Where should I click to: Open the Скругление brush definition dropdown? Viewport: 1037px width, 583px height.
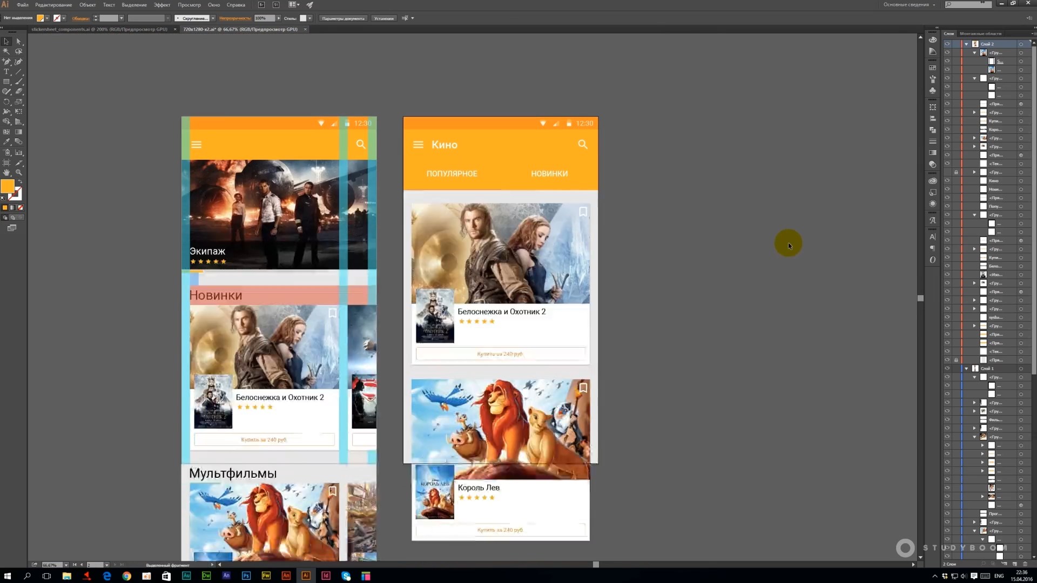click(x=213, y=18)
